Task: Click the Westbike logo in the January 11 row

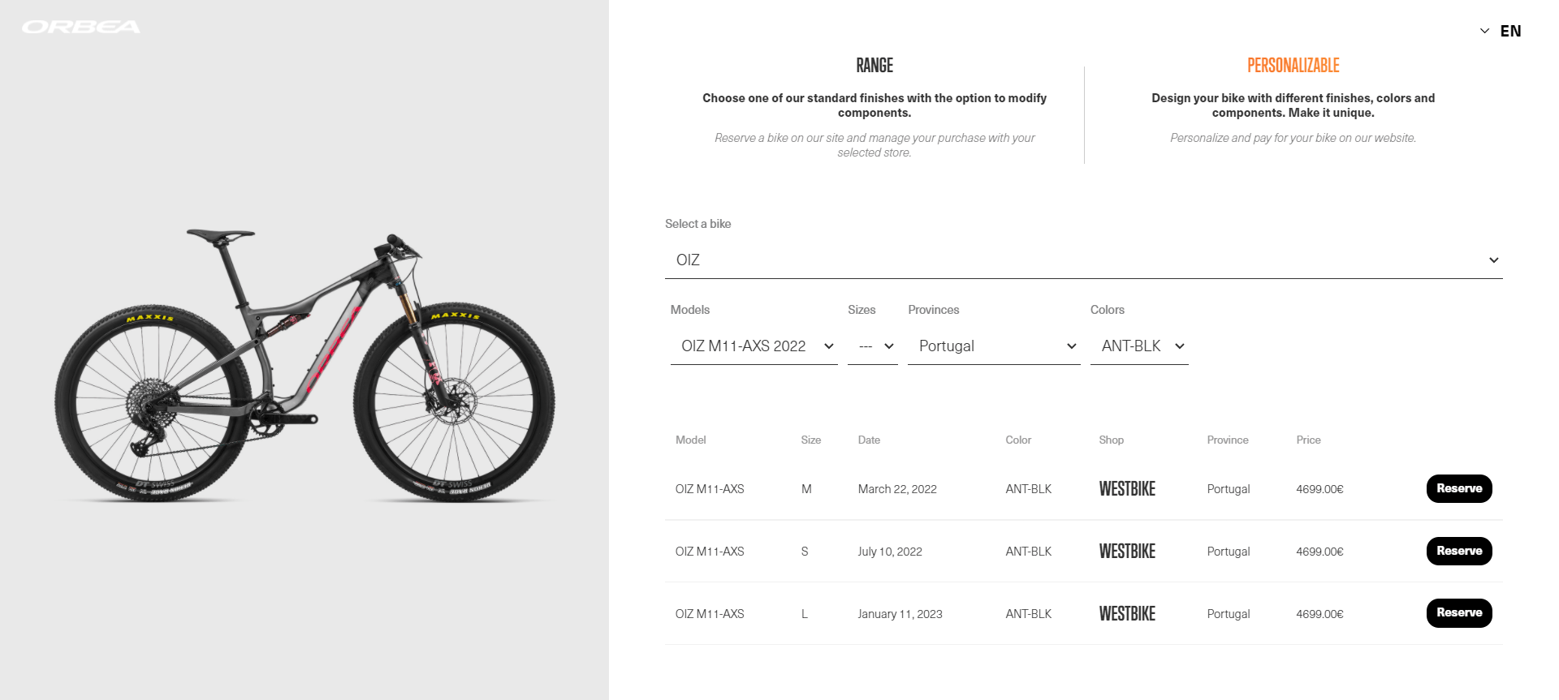Action: pyautogui.click(x=1127, y=614)
